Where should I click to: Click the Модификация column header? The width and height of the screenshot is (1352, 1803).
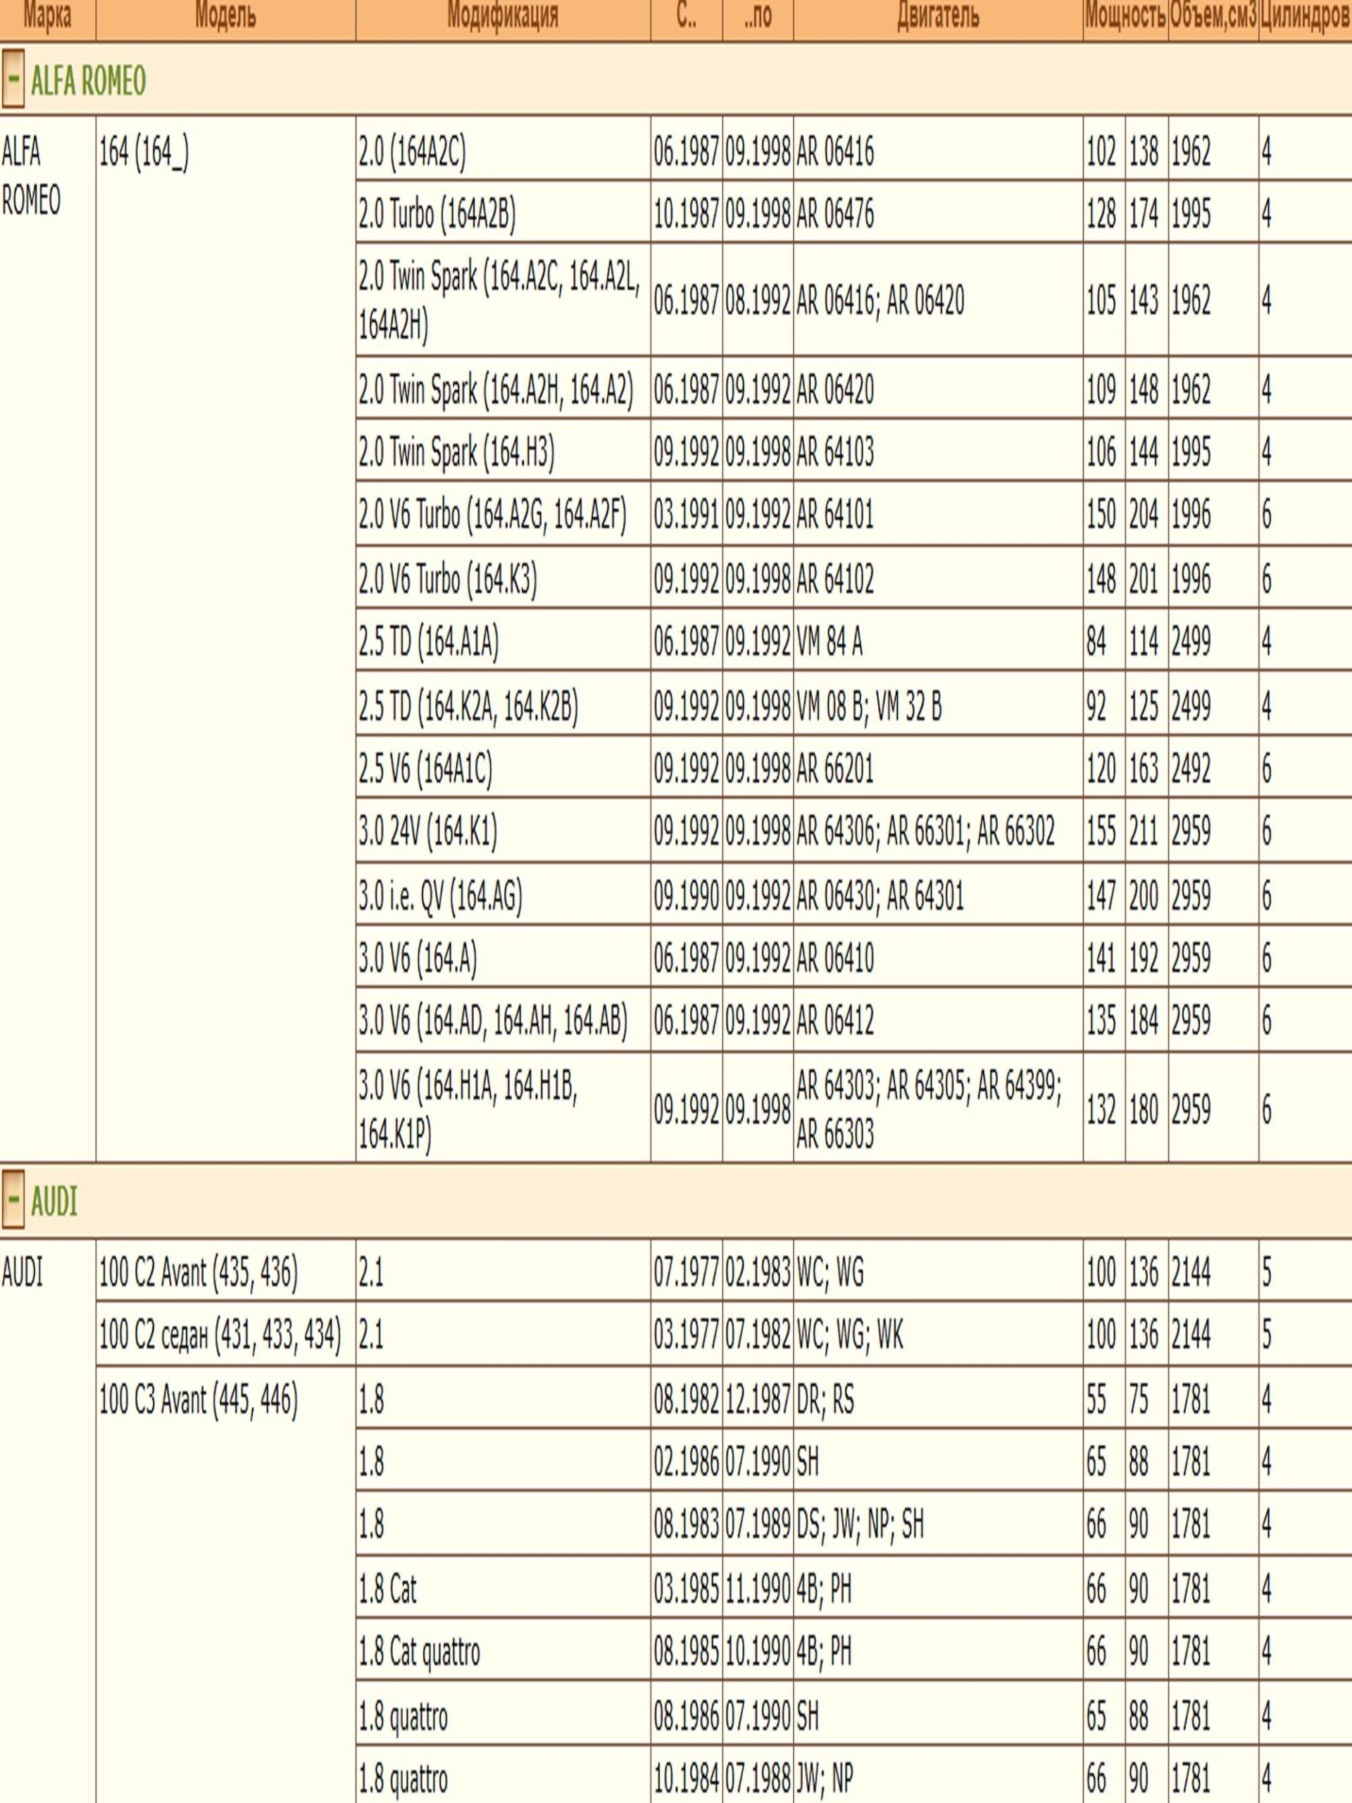[502, 16]
